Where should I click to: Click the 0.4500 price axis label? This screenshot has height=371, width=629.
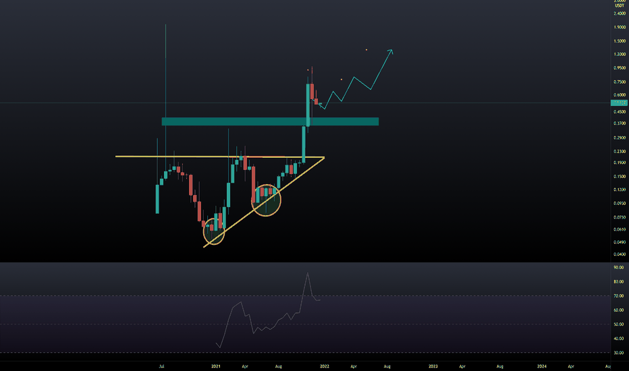tap(620, 112)
